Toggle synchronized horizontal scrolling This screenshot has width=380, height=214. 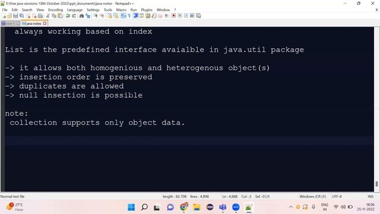(116, 16)
